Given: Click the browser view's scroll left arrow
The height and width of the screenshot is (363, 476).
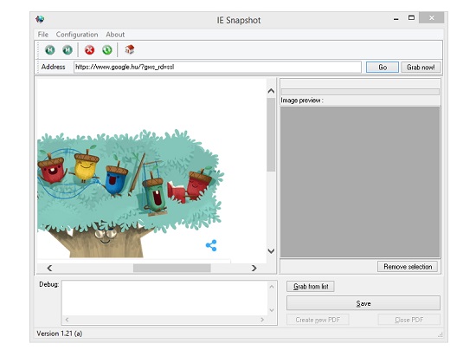Looking at the screenshot, I should (49, 268).
